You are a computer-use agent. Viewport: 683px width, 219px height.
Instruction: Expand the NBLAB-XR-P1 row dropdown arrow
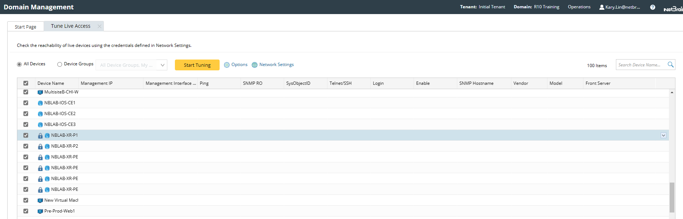(663, 135)
